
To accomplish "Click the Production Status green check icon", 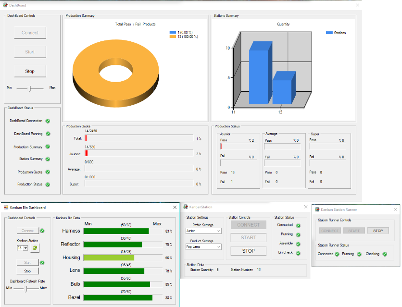I will (48, 184).
